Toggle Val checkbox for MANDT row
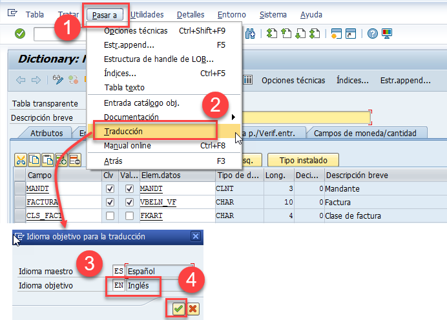This screenshot has width=447, height=320. click(129, 188)
